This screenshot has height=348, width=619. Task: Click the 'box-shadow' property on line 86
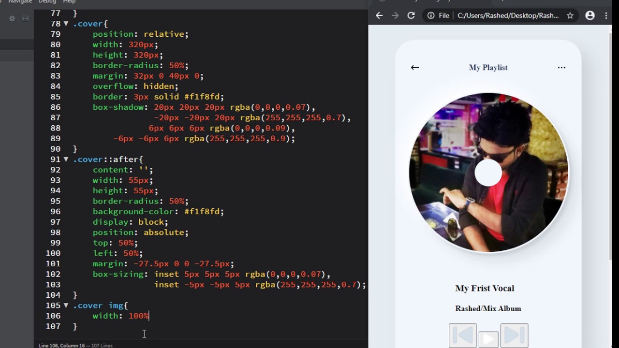coord(118,107)
